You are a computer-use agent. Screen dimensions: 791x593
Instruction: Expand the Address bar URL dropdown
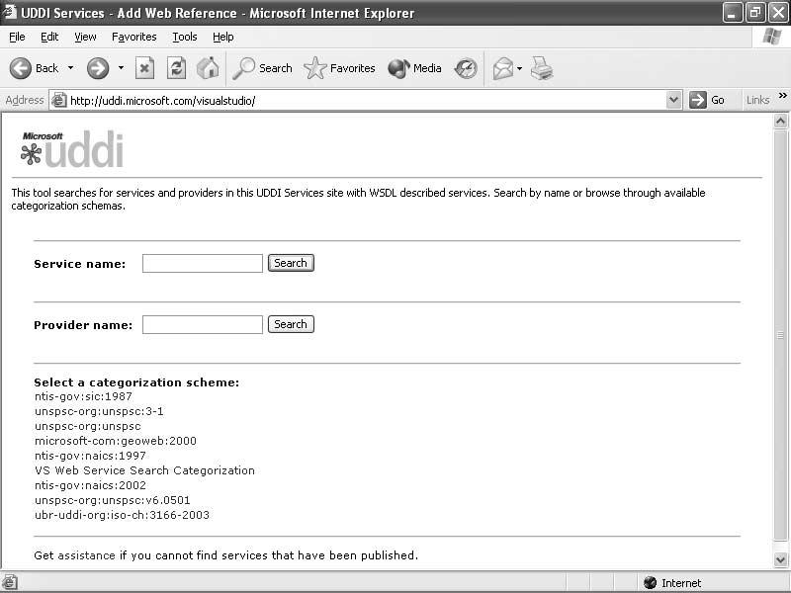(x=673, y=100)
